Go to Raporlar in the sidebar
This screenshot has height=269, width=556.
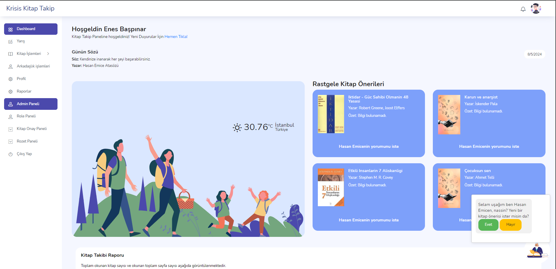click(x=24, y=91)
